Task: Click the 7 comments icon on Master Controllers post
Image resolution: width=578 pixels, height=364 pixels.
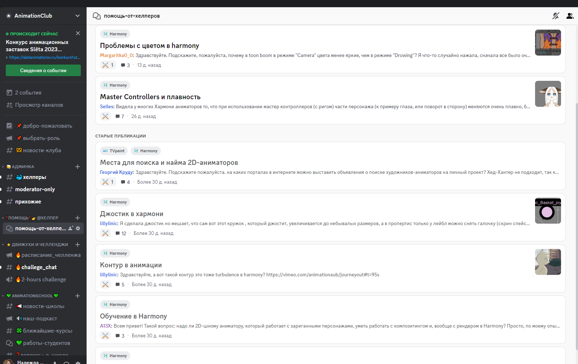Action: [x=120, y=117]
